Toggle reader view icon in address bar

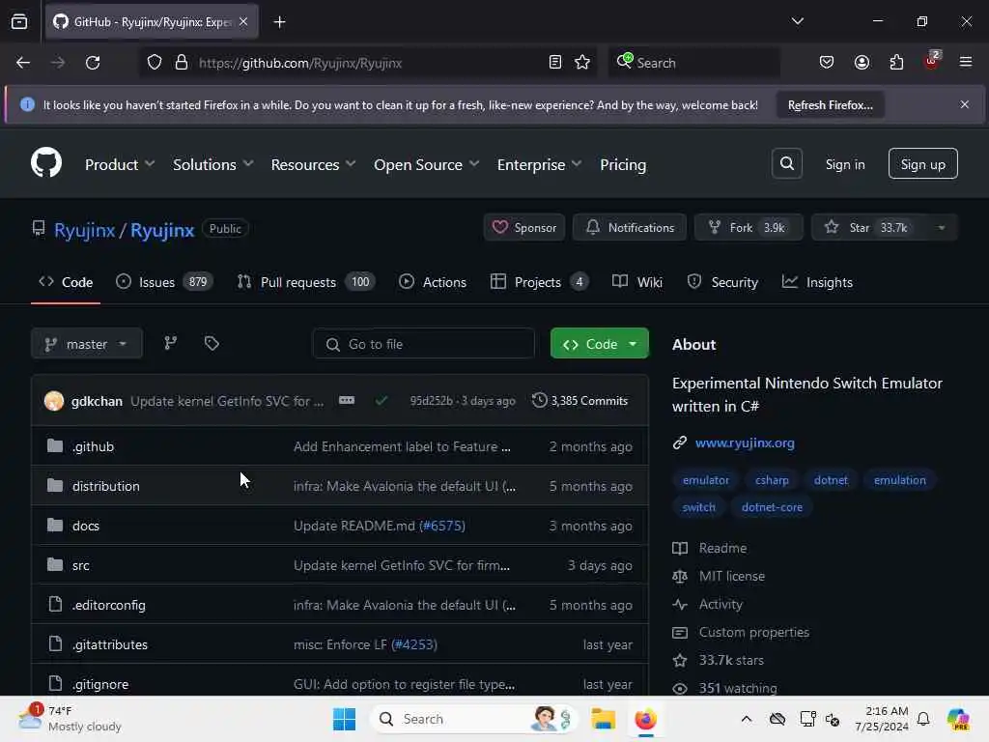[554, 63]
